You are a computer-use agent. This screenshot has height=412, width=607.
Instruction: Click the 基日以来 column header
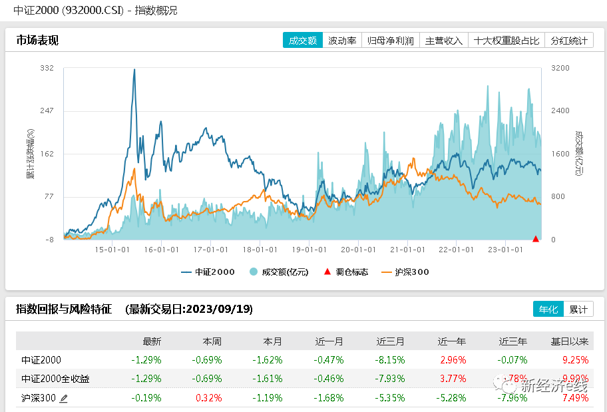570,341
